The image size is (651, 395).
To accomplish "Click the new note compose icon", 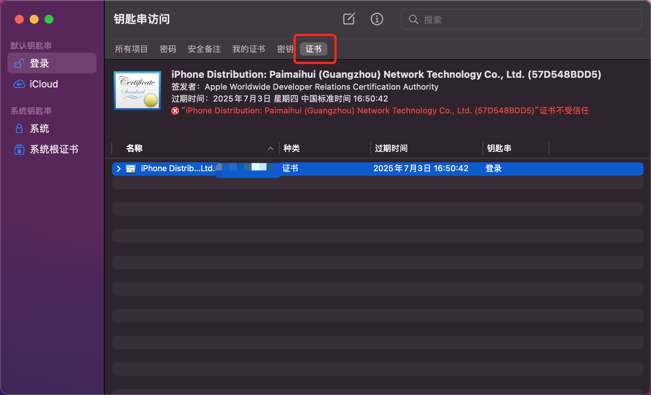I will (349, 19).
